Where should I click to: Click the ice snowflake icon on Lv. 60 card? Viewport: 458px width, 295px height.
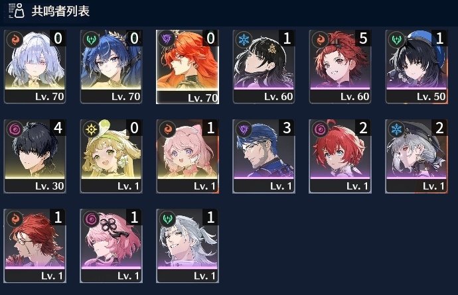244,39
